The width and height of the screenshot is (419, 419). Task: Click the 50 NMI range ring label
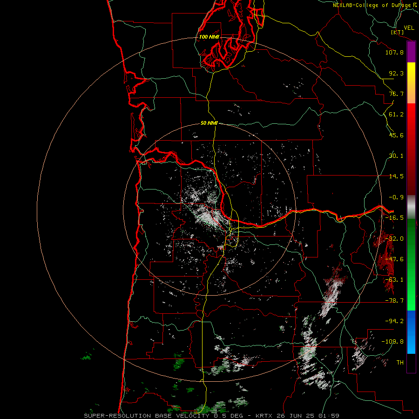tap(209, 123)
